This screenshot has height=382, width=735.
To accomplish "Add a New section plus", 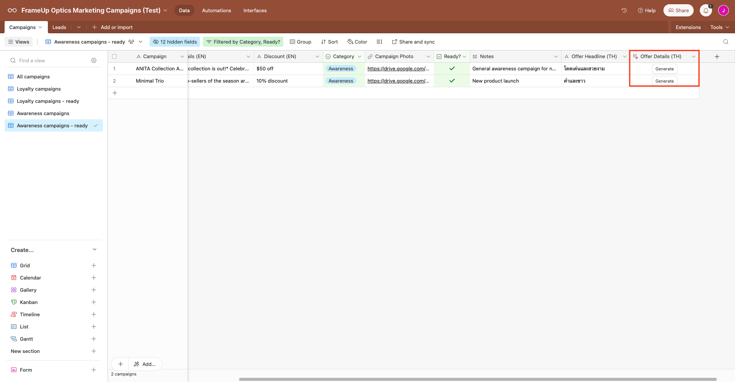I will pyautogui.click(x=94, y=351).
